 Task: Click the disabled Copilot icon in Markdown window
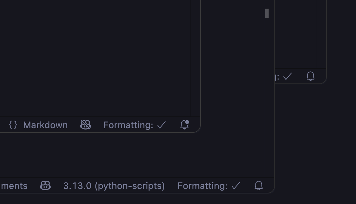[85, 125]
